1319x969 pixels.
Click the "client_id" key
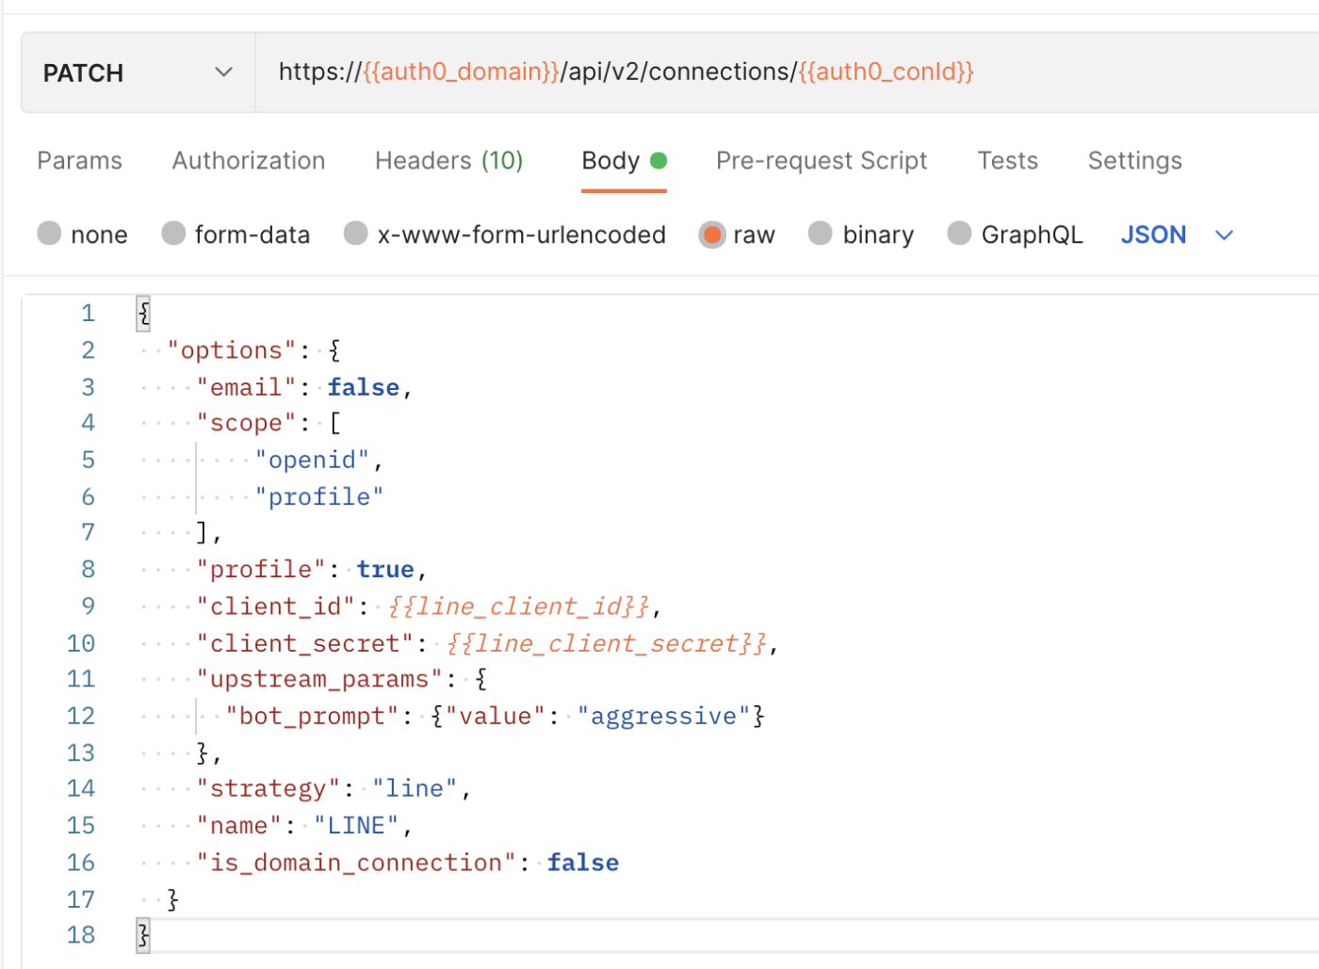pyautogui.click(x=276, y=606)
